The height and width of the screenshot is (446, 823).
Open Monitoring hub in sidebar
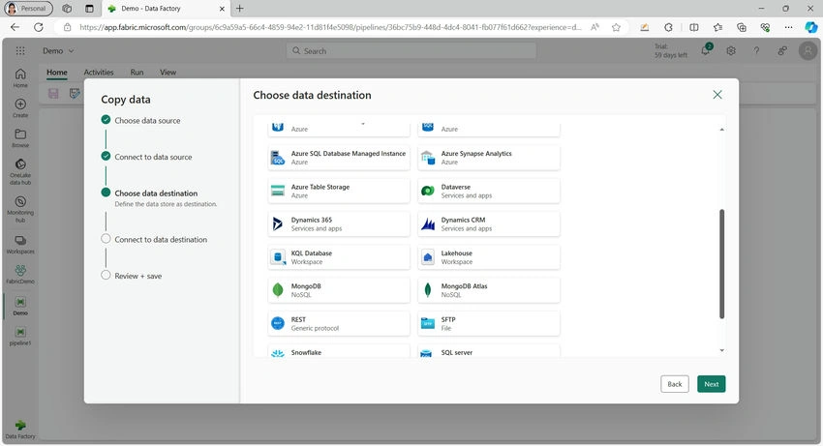tap(20, 209)
